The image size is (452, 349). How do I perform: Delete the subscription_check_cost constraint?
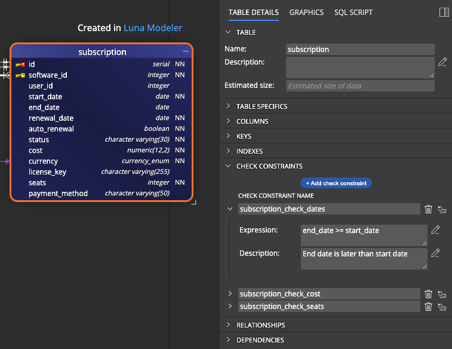428,294
